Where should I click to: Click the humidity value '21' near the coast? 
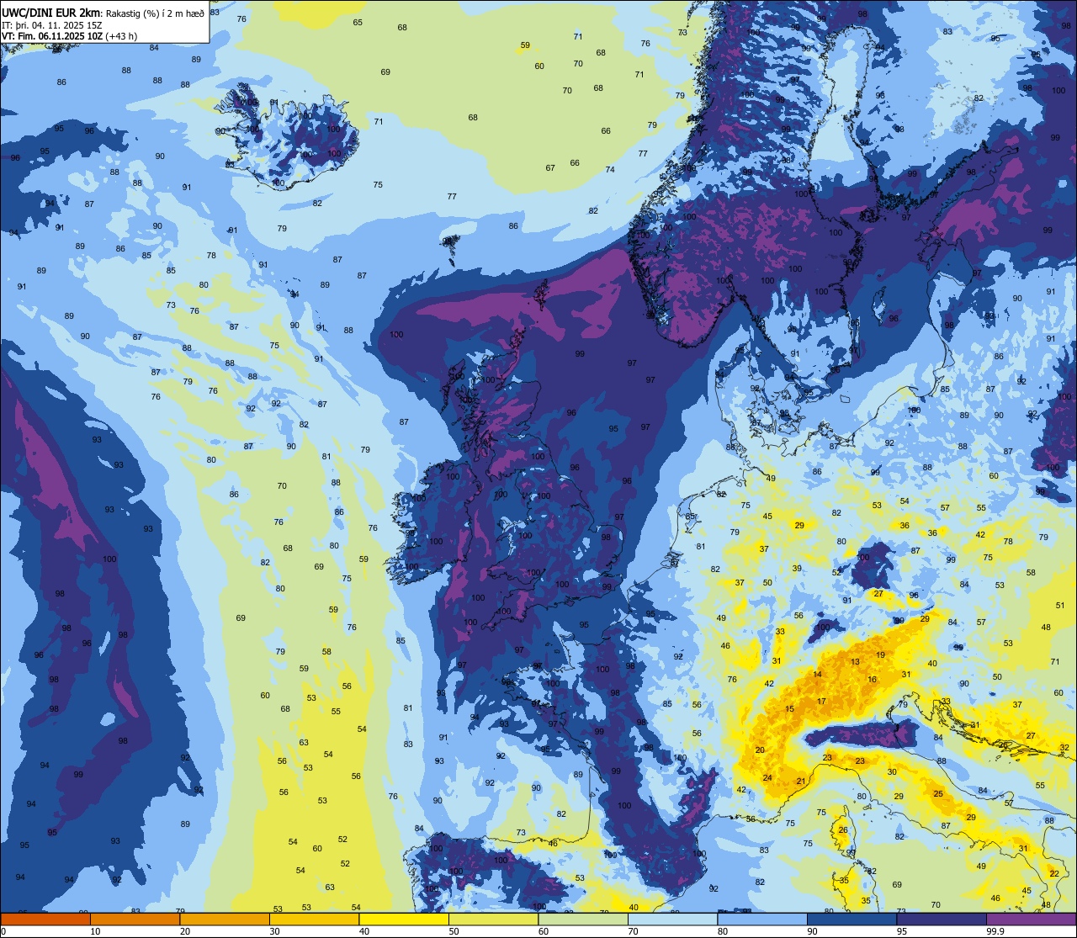[801, 782]
